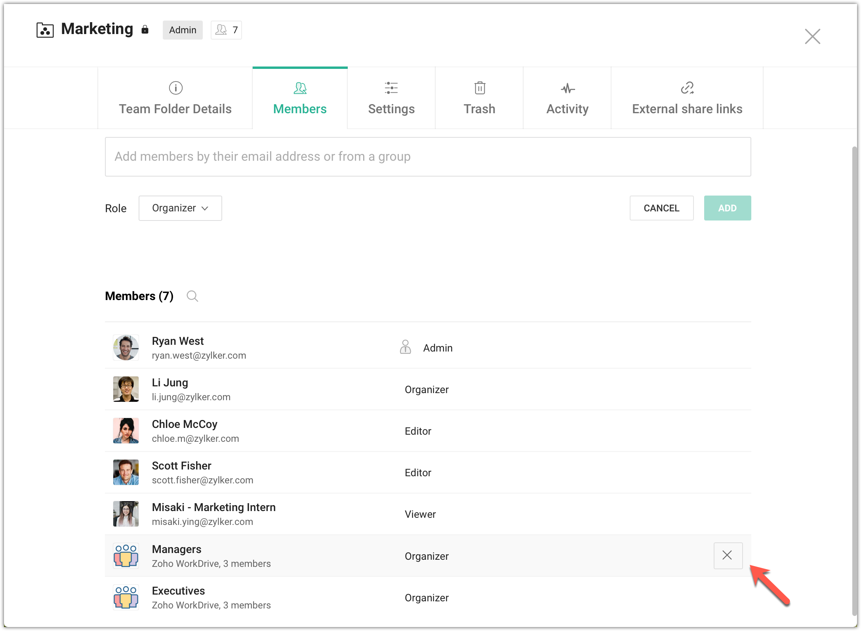The width and height of the screenshot is (861, 631).
Task: Open External share links tab
Action: click(687, 98)
